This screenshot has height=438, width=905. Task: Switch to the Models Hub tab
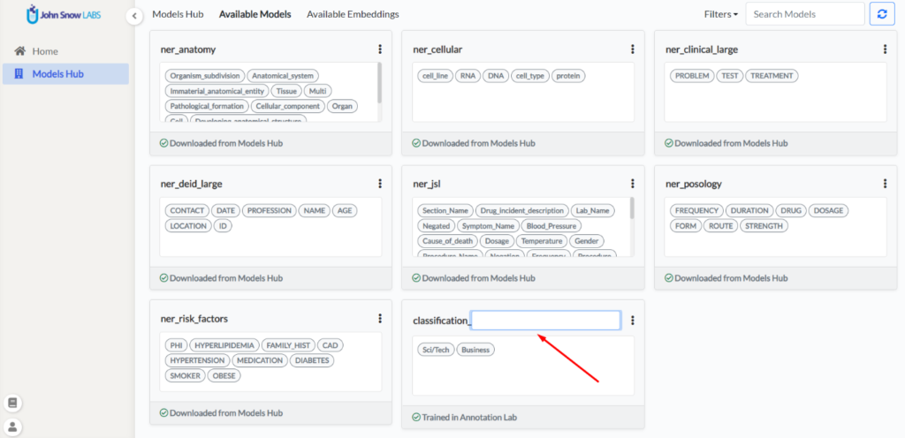(178, 14)
